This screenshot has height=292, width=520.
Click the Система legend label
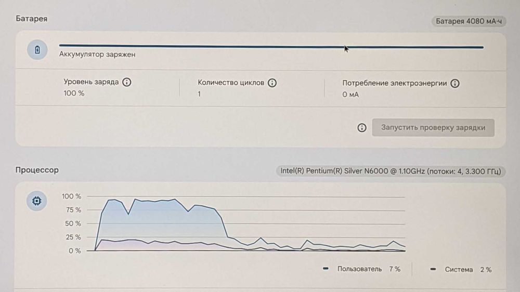(x=459, y=270)
